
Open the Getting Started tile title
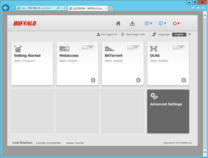[x=27, y=56]
